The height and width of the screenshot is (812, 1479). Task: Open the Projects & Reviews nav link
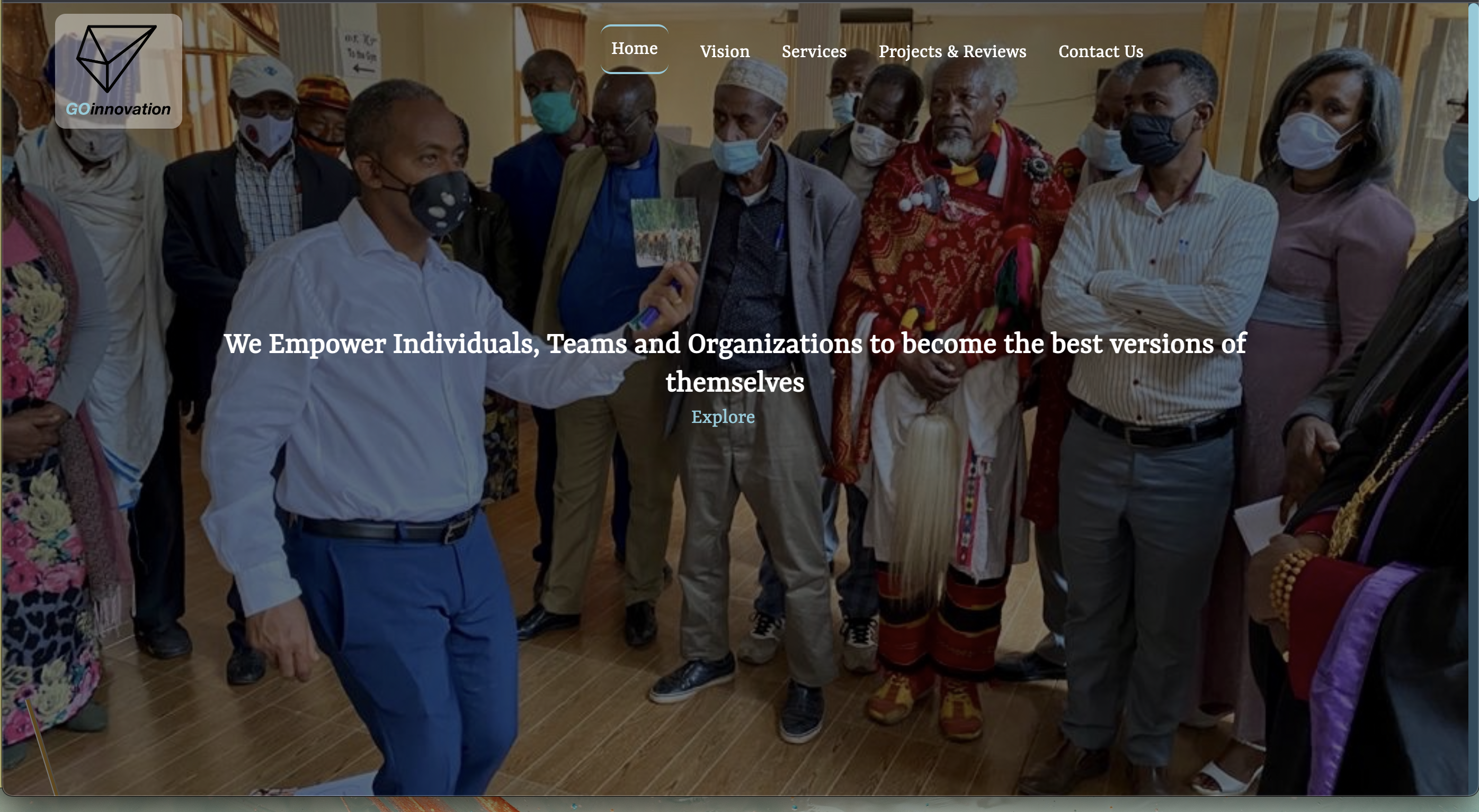click(952, 52)
